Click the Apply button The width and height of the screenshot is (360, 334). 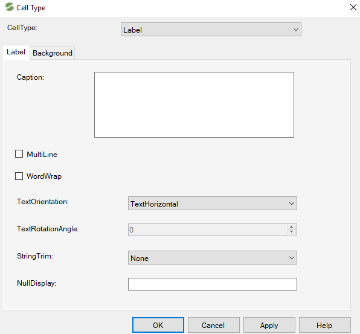[x=269, y=325]
